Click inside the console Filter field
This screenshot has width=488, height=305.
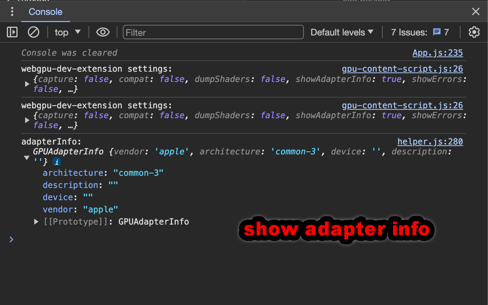point(213,32)
